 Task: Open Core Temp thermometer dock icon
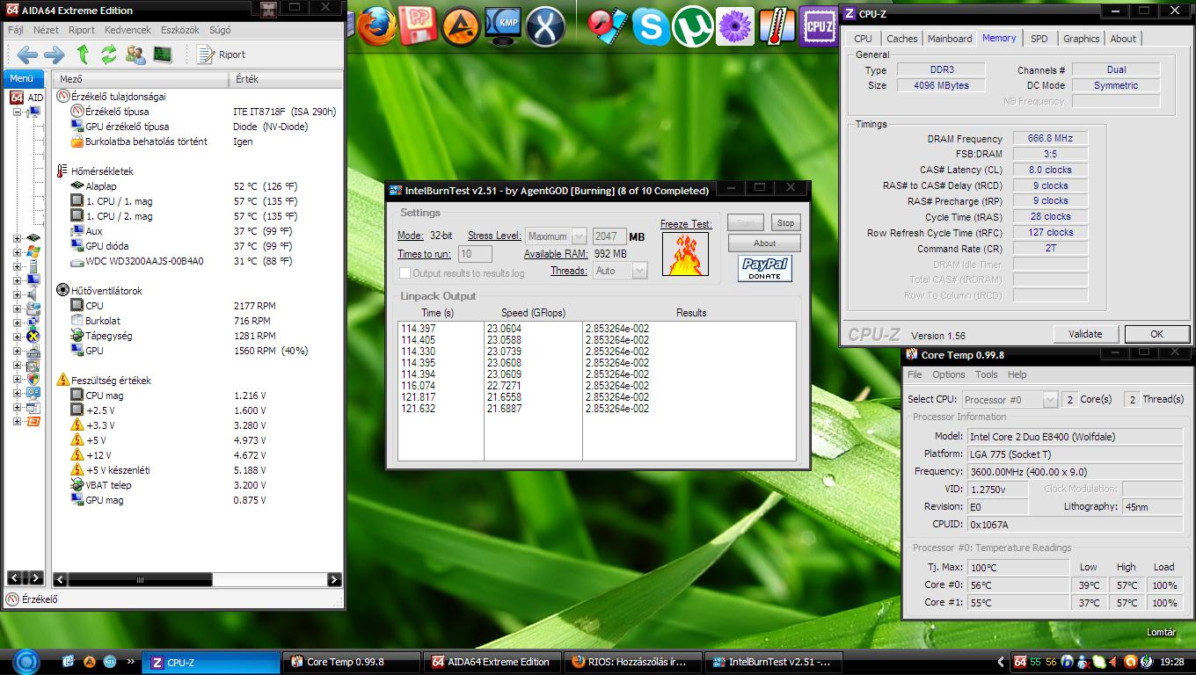click(777, 26)
